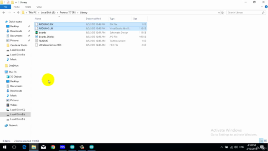The height and width of the screenshot is (151, 268).
Task: Open the View ribbon tab
Action: (39, 7)
